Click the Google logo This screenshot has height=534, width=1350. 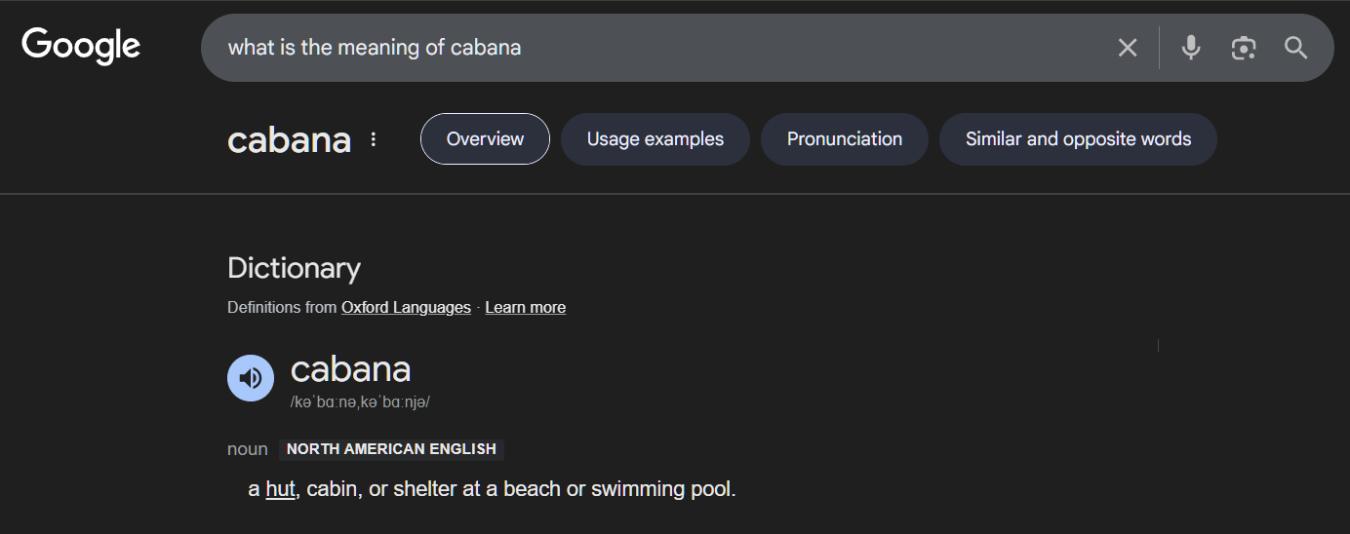click(81, 46)
